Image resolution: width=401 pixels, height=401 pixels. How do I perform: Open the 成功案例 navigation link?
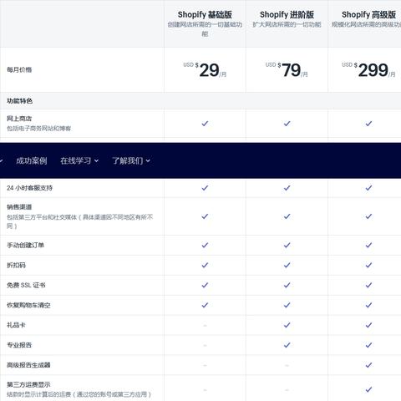point(32,160)
